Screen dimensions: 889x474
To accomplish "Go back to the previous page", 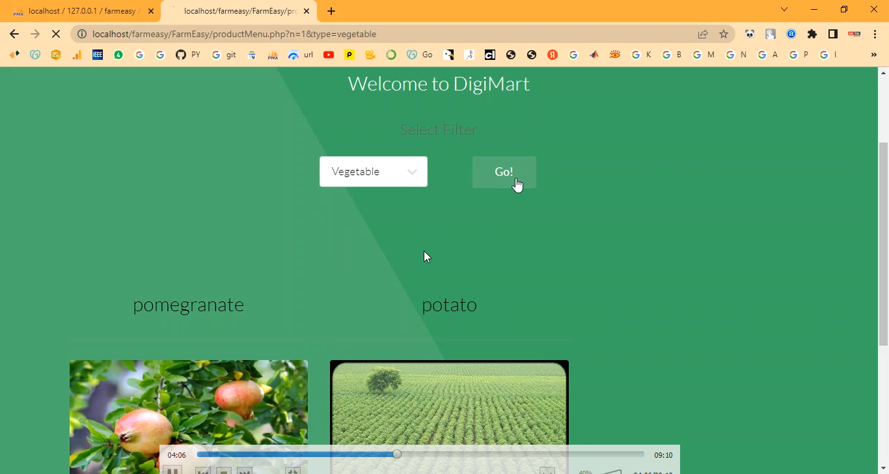I will pyautogui.click(x=14, y=34).
